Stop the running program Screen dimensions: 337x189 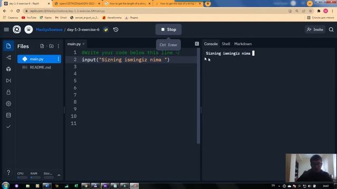[x=168, y=29]
